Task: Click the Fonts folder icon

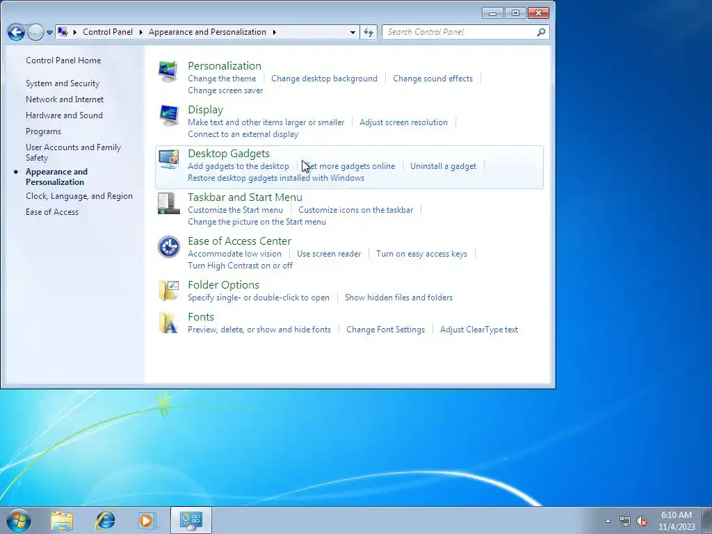Action: pyautogui.click(x=168, y=323)
